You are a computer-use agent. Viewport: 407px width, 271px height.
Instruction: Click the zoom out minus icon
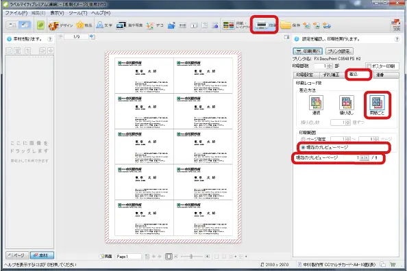(175, 257)
